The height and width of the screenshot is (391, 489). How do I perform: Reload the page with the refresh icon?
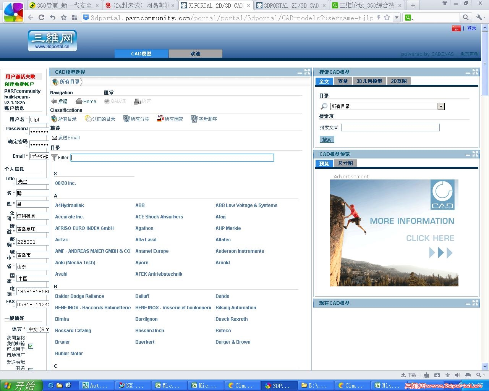(42, 17)
